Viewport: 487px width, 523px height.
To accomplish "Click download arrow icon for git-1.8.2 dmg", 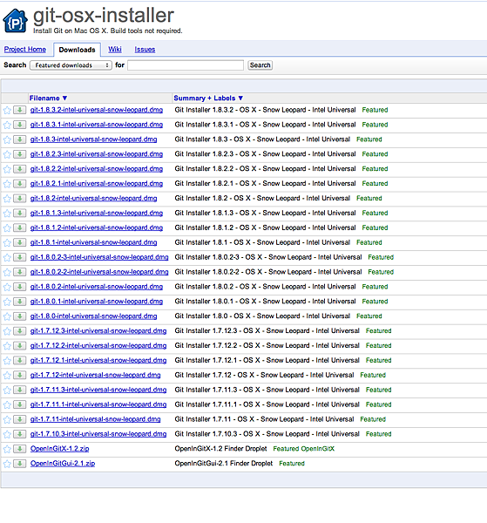I will pyautogui.click(x=20, y=199).
